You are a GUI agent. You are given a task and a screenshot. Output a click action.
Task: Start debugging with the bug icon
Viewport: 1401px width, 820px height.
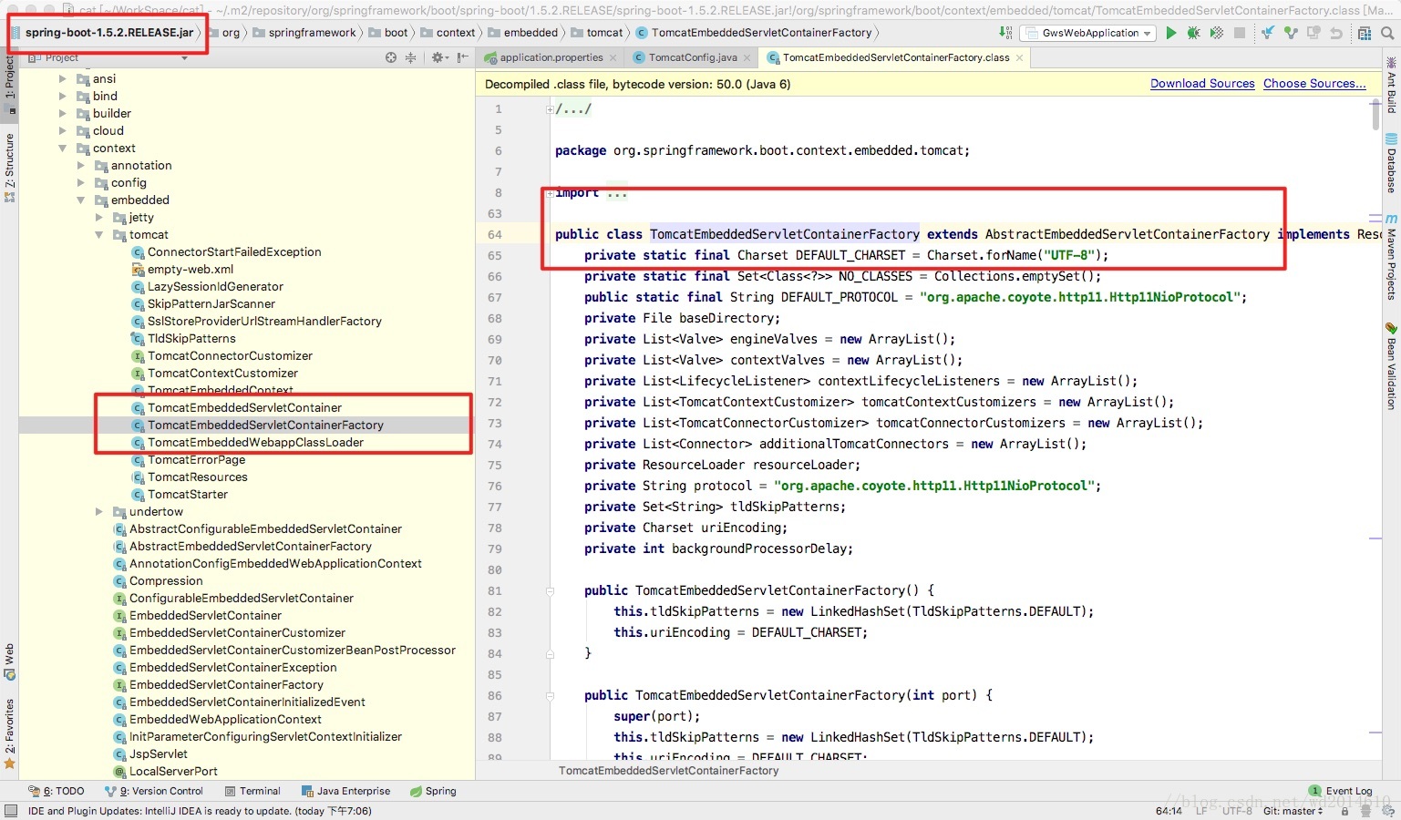coord(1193,33)
